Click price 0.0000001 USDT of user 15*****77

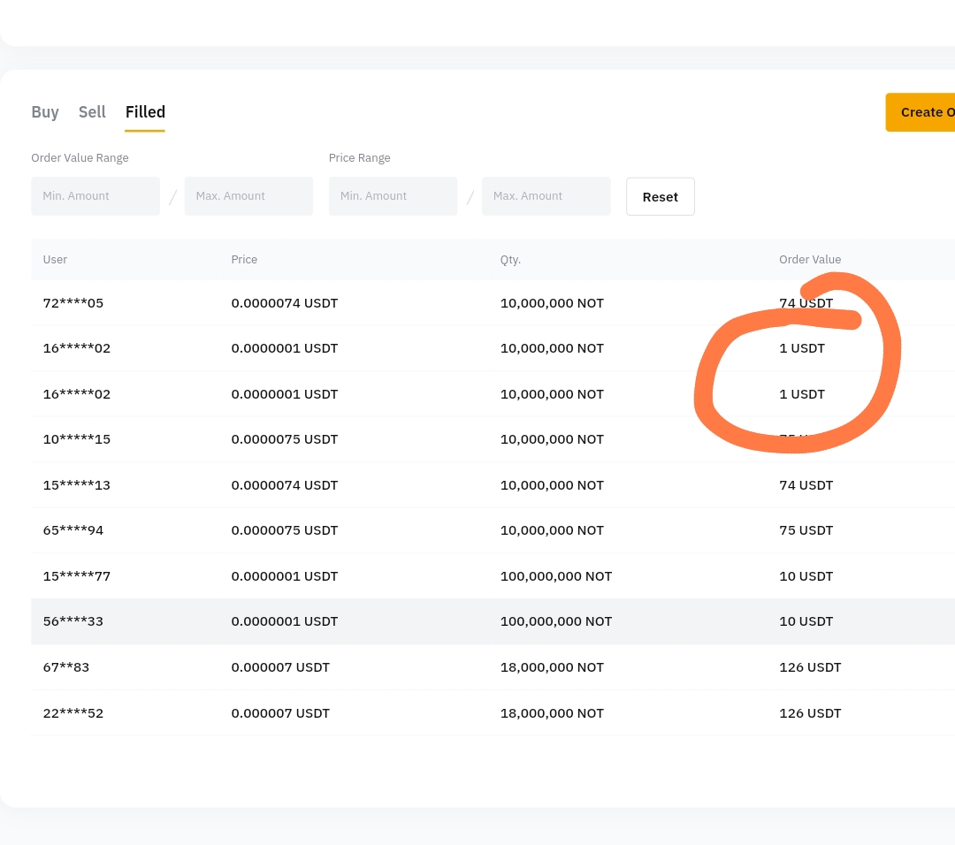285,576
